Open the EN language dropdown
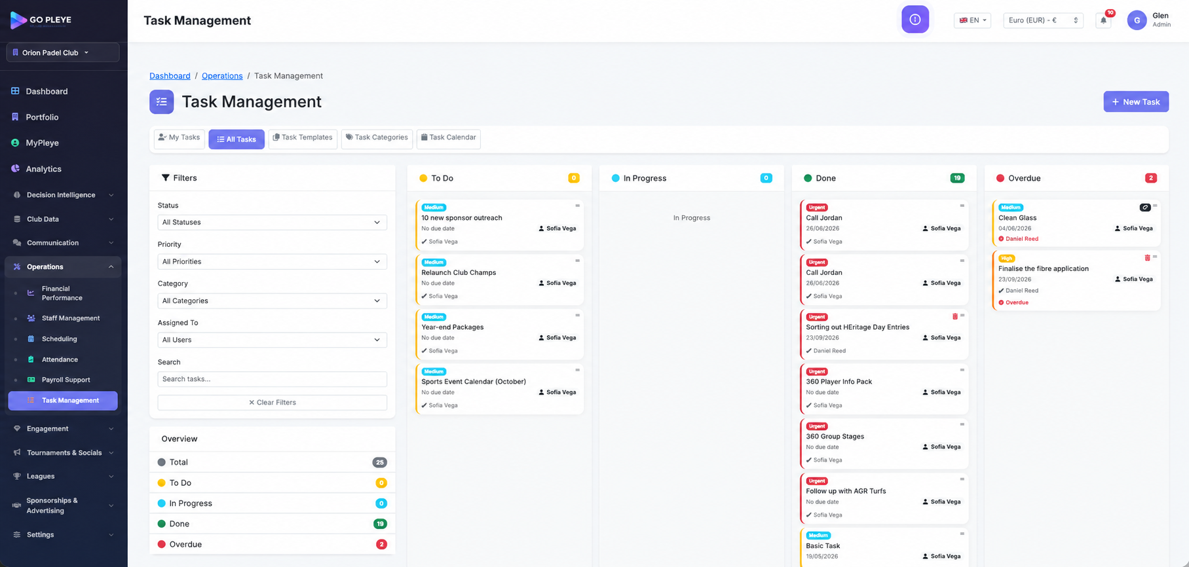This screenshot has width=1189, height=567. (x=972, y=20)
